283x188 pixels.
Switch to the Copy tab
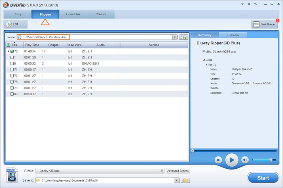(x=17, y=14)
